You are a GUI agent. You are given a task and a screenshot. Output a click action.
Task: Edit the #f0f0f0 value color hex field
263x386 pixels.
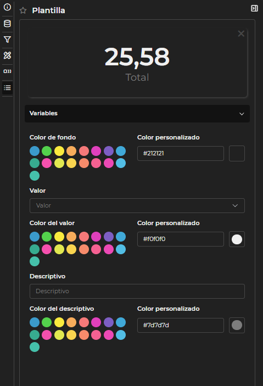pyautogui.click(x=181, y=239)
